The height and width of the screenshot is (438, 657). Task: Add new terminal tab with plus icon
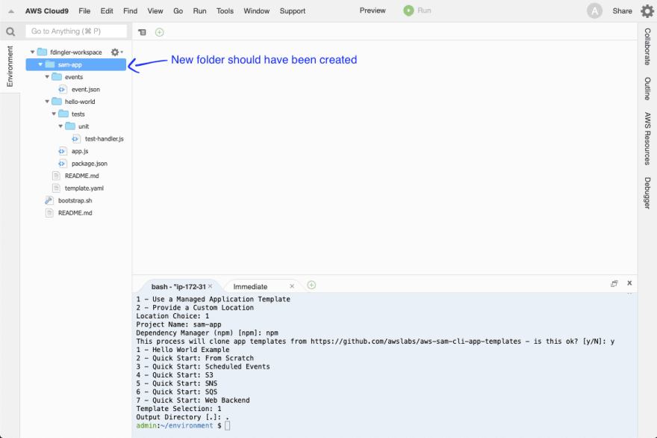[x=311, y=286]
